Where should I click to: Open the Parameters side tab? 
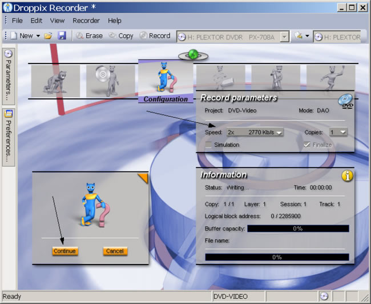9,77
